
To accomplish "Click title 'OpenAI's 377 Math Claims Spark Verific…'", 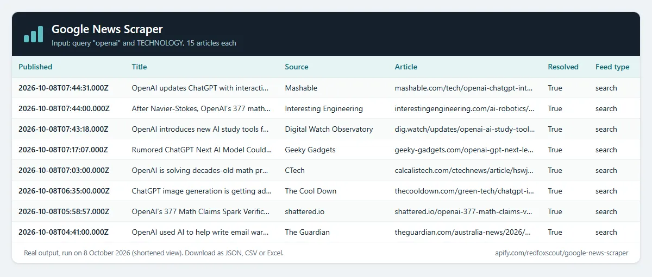I will (x=201, y=211).
